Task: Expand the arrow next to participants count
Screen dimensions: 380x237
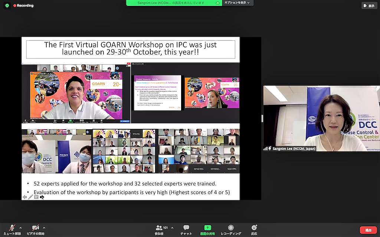Action: coord(172,228)
